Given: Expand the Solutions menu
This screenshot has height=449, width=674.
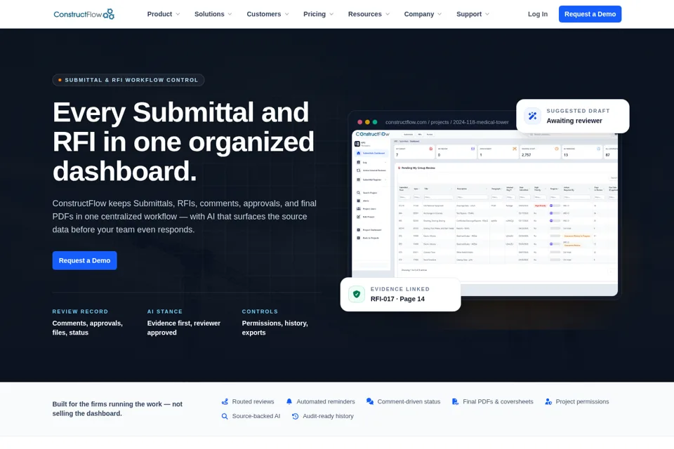Looking at the screenshot, I should (x=213, y=14).
